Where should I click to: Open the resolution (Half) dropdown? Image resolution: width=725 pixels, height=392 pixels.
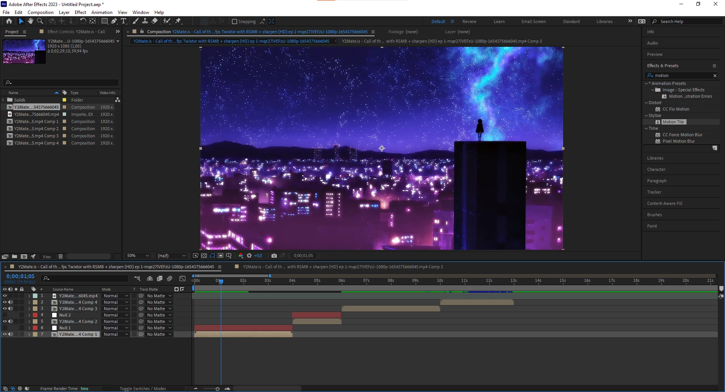coord(171,255)
